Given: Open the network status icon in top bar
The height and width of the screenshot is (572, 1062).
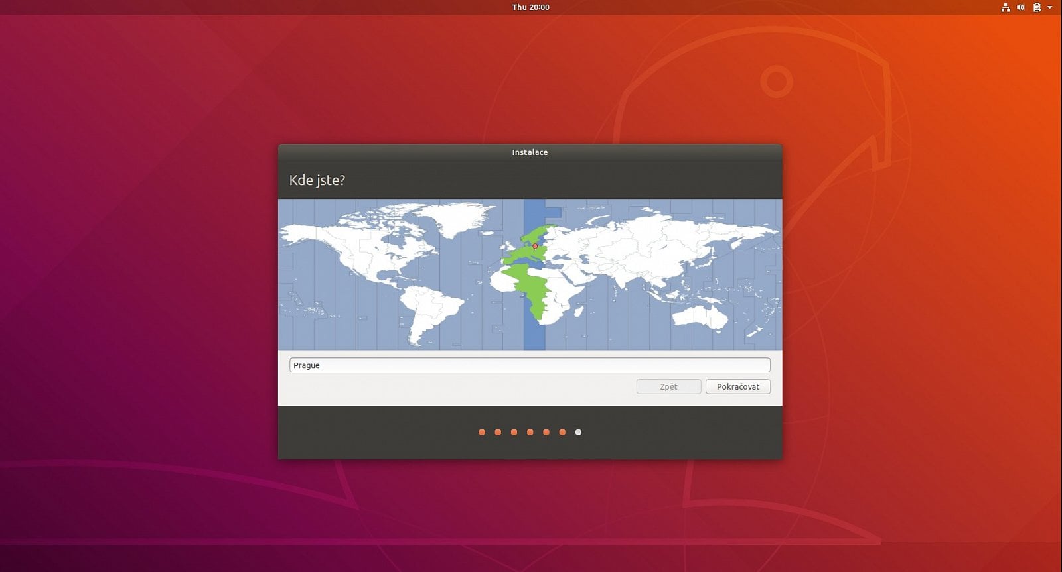Looking at the screenshot, I should tap(1006, 7).
